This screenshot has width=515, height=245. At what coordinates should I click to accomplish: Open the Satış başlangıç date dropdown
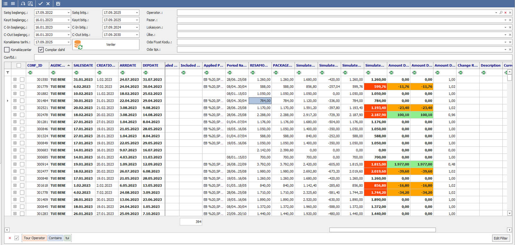pos(69,13)
